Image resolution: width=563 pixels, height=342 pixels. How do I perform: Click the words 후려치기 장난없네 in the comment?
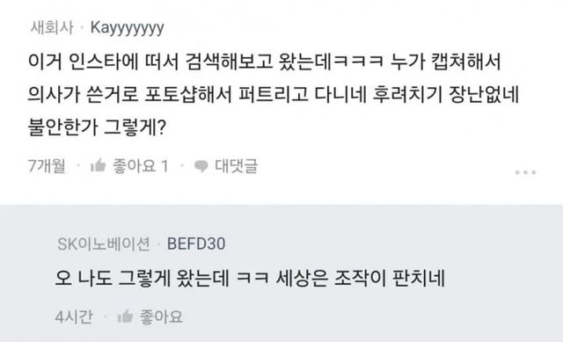point(446,94)
